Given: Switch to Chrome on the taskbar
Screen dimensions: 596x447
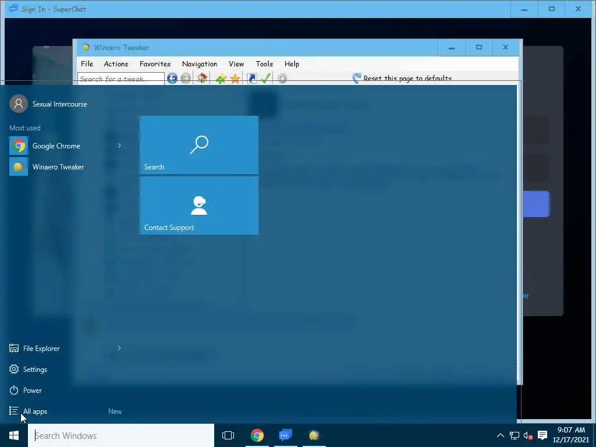Looking at the screenshot, I should coord(257,435).
